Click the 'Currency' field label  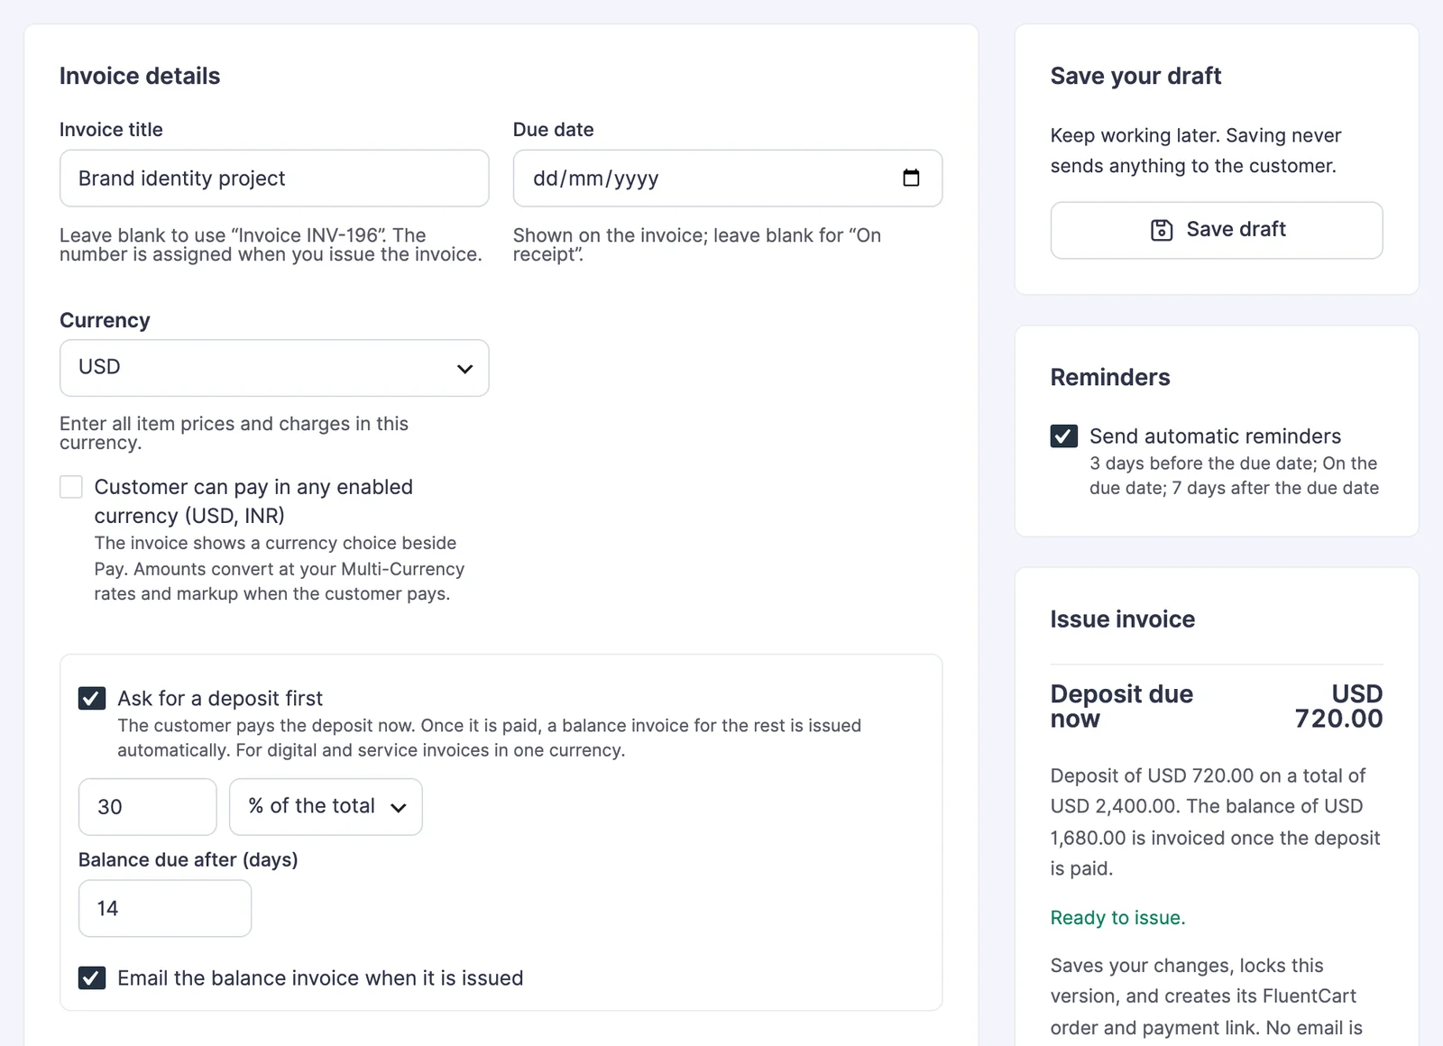(x=105, y=320)
